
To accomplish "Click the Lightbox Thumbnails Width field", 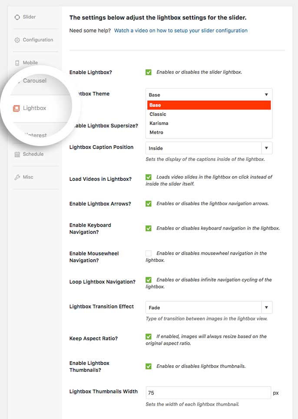I will 208,392.
